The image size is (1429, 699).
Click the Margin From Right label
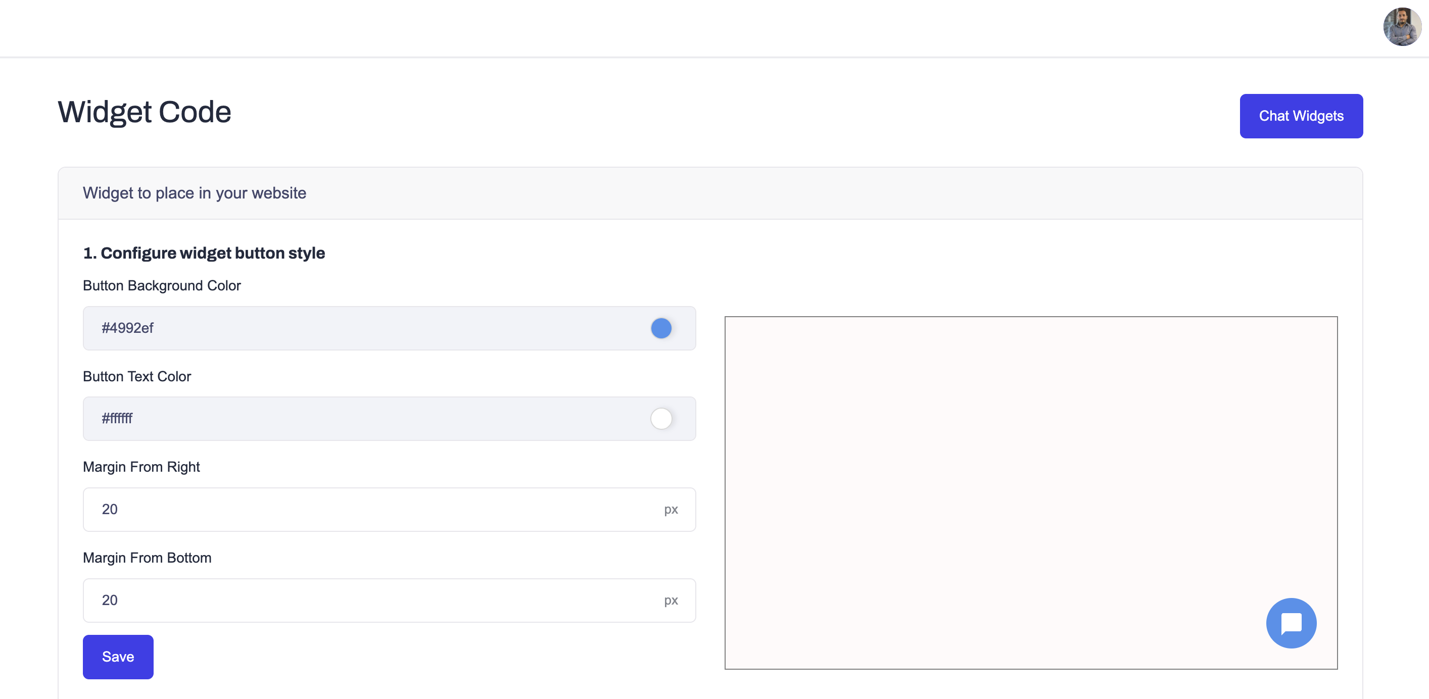pos(141,467)
